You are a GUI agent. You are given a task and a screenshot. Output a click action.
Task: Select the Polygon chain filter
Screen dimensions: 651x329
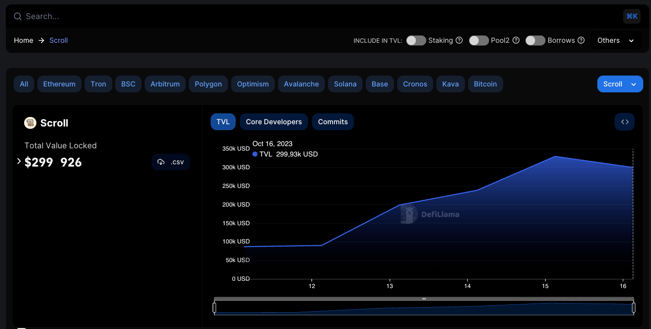pyautogui.click(x=208, y=84)
